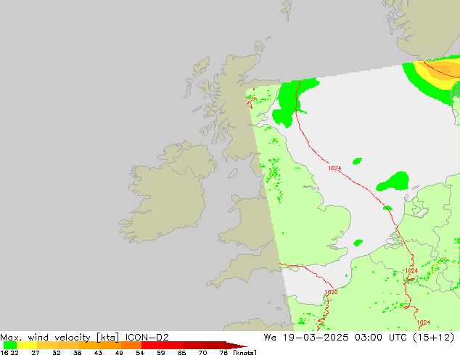This screenshot has height=355, width=460.
Task: Click the legend value '27'
Action: (36, 352)
